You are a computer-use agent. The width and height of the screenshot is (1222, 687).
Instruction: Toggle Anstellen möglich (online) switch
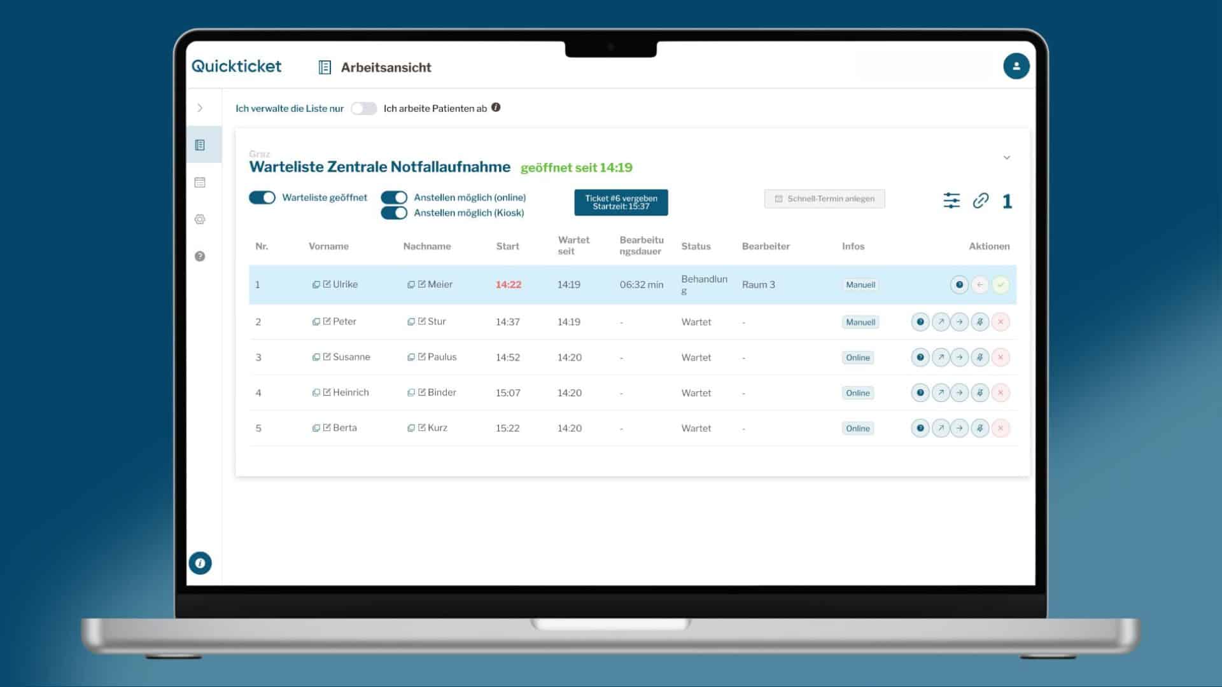pyautogui.click(x=394, y=197)
